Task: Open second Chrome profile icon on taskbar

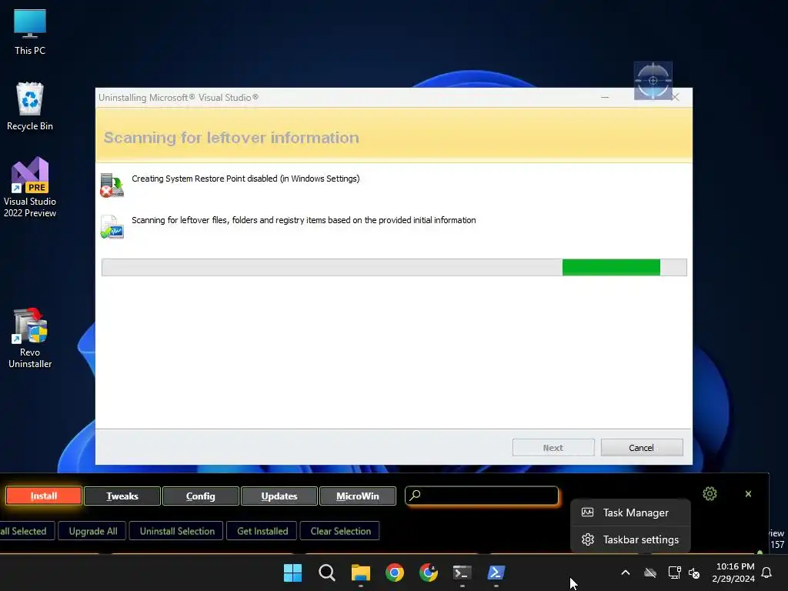Action: tap(428, 573)
